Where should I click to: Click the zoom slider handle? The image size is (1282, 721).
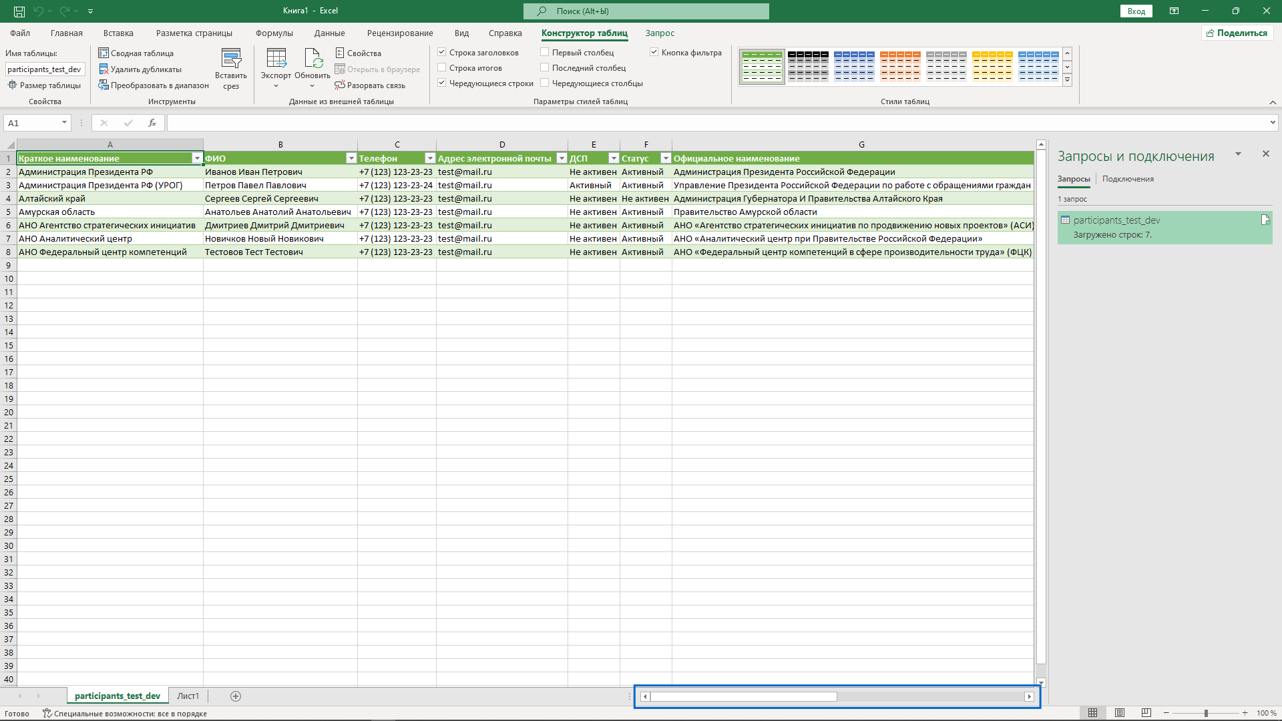[1206, 713]
